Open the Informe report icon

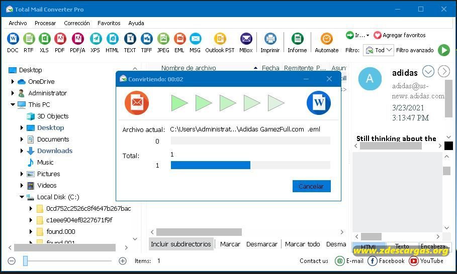point(297,39)
